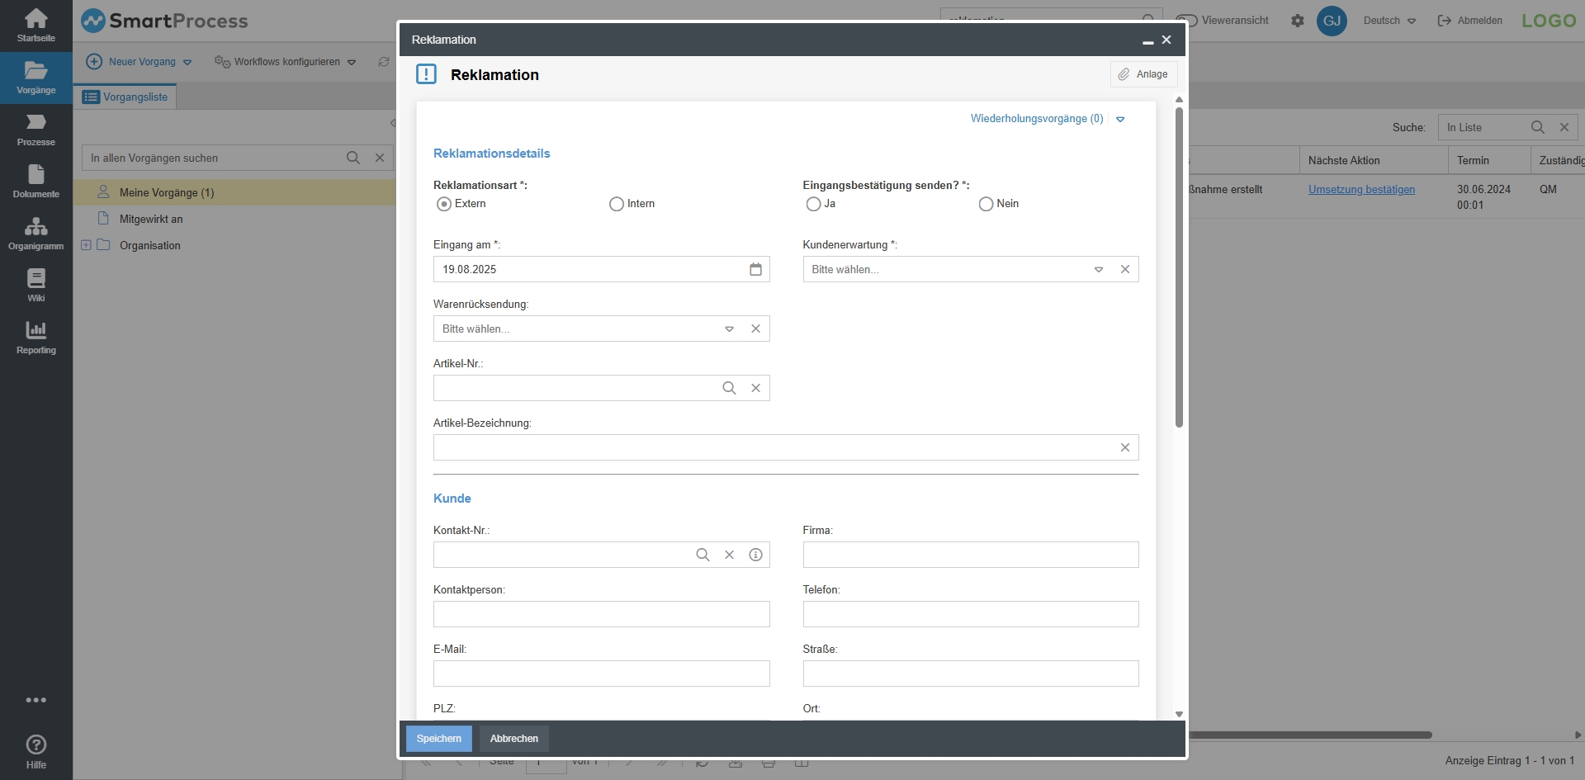This screenshot has height=780, width=1585.
Task: Clear the Warenrücksendung selection
Action: tap(755, 329)
